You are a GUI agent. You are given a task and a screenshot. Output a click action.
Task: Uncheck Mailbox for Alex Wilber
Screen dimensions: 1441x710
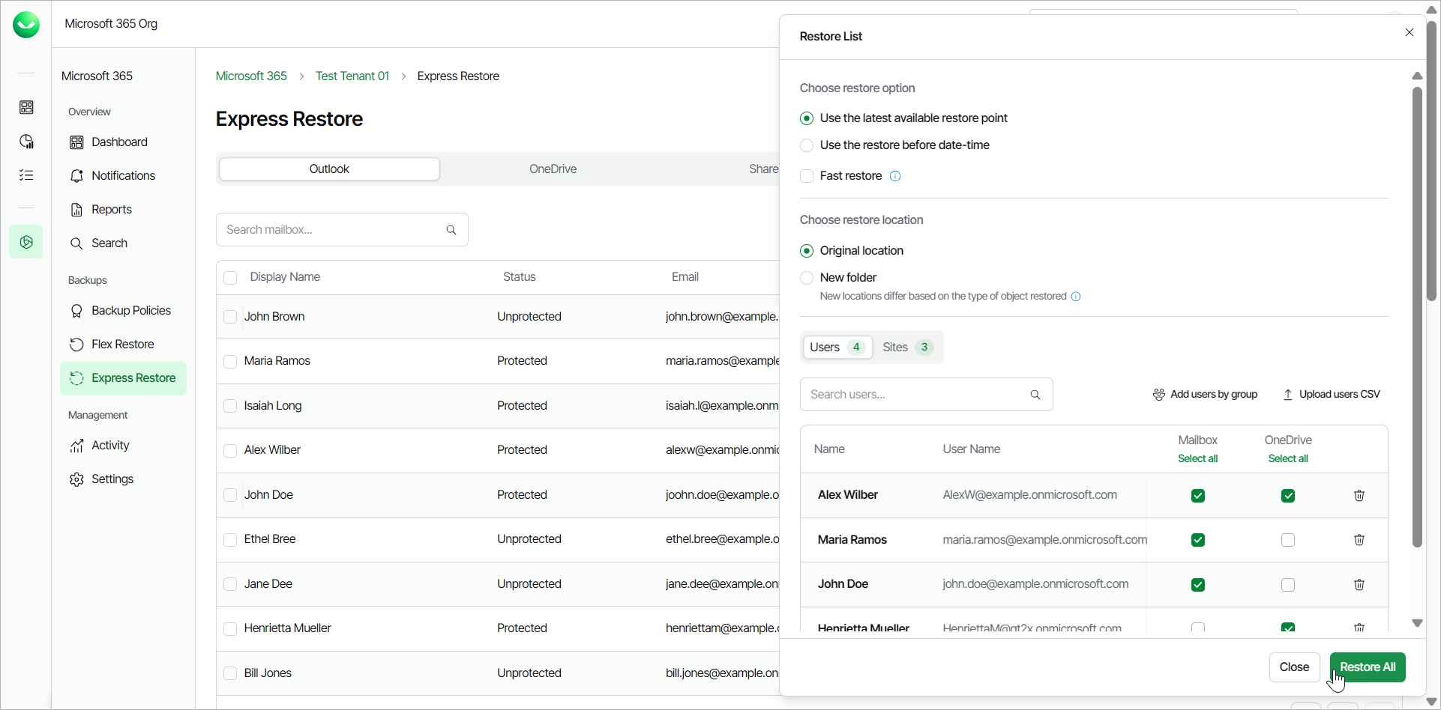[1198, 496]
